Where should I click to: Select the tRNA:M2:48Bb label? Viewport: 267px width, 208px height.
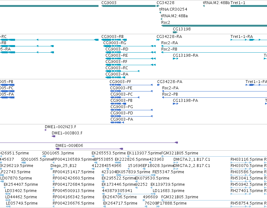click(216, 3)
